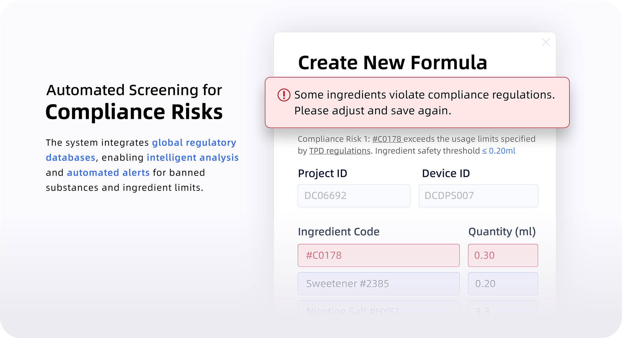622x338 pixels.
Task: Click the Quantity (ml) column label
Action: click(502, 232)
